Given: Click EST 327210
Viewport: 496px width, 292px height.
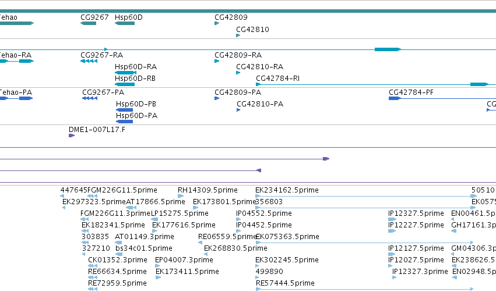Looking at the screenshot, I should point(96,248).
